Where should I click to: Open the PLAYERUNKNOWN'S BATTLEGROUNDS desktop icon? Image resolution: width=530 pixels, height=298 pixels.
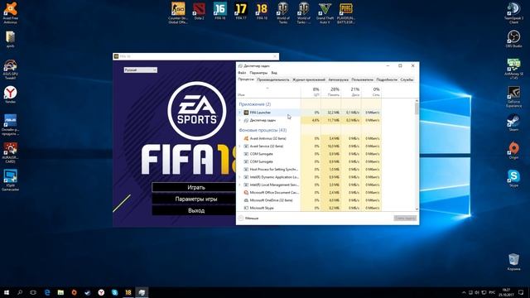coord(346,13)
